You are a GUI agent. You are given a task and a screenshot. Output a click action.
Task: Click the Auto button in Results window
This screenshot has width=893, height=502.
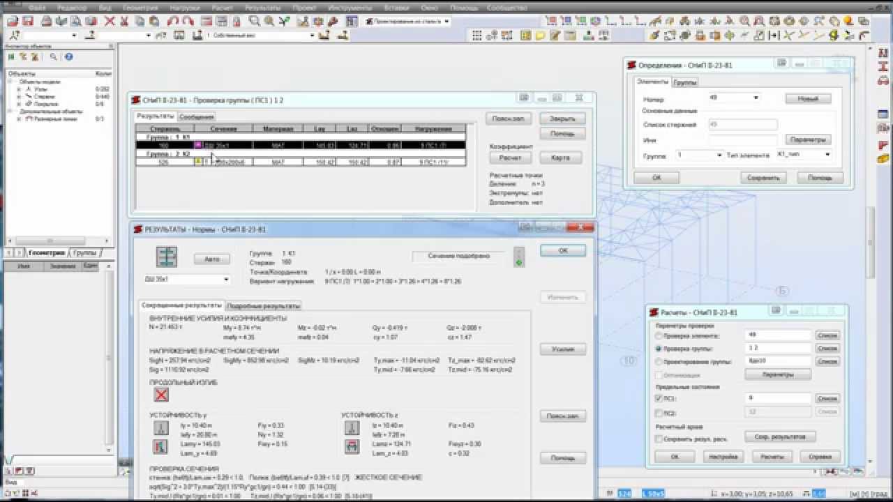[211, 259]
